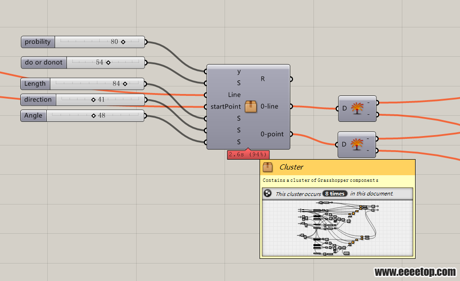Click the probility slider grip diamond

[123, 42]
